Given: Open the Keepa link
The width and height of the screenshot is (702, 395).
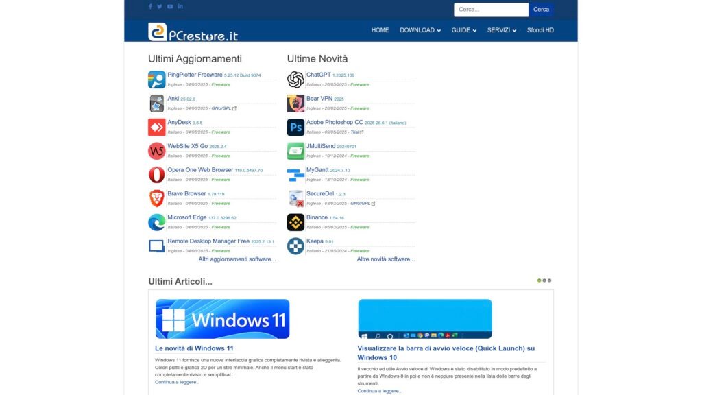Looking at the screenshot, I should click(x=315, y=241).
